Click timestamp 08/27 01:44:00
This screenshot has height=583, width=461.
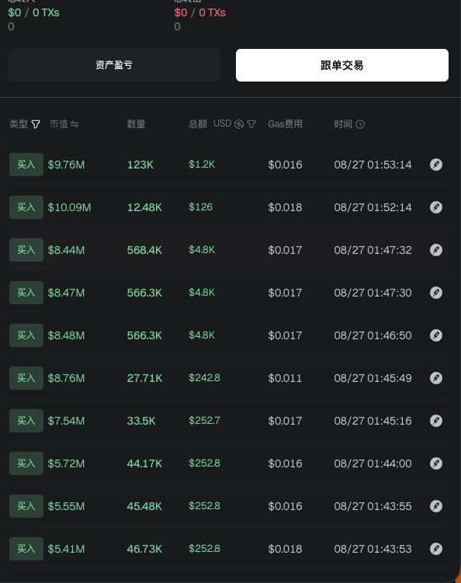click(373, 463)
